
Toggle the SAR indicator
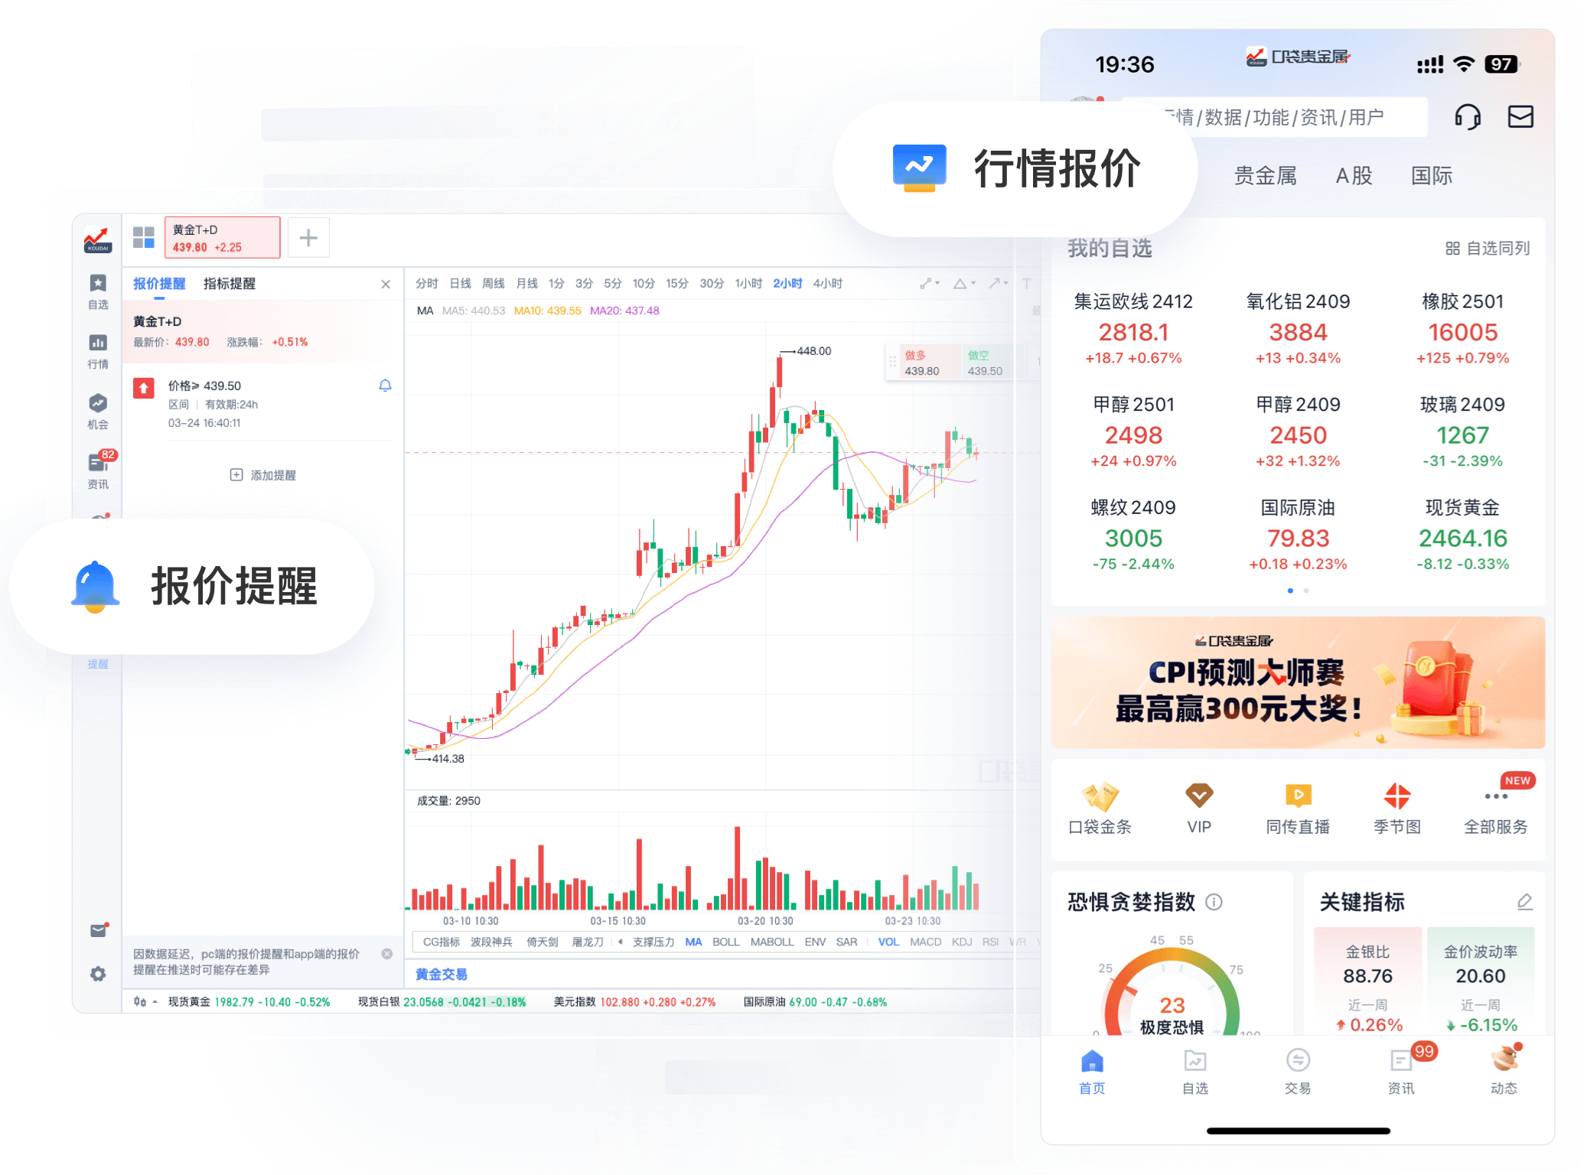846,942
